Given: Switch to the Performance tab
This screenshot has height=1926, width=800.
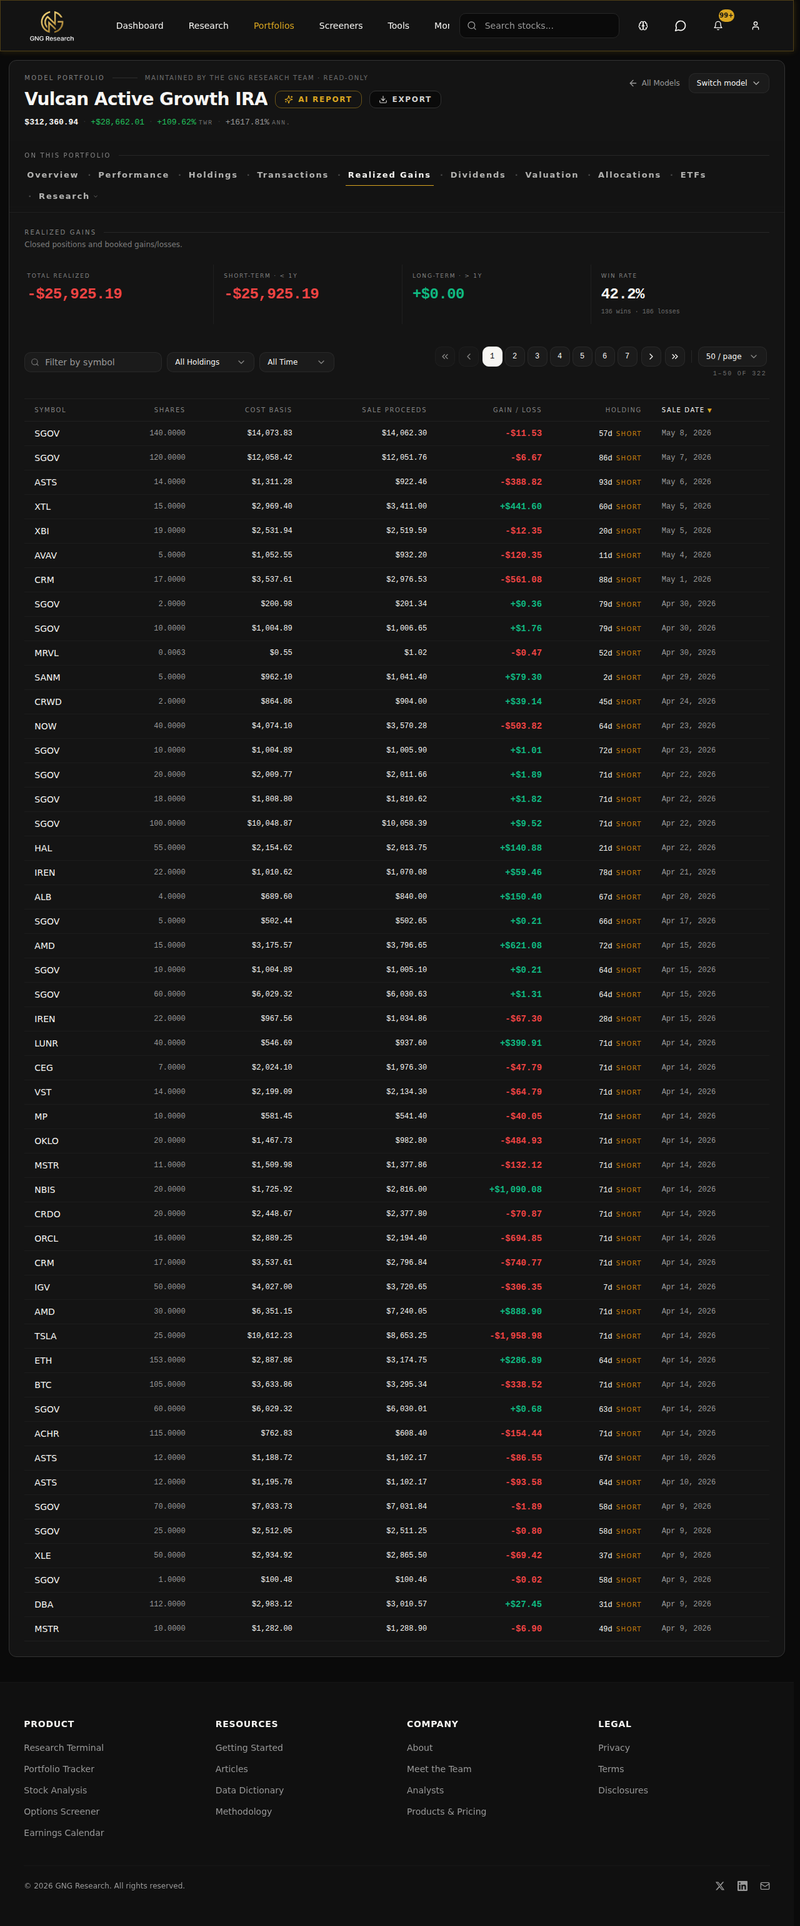Looking at the screenshot, I should (x=134, y=175).
